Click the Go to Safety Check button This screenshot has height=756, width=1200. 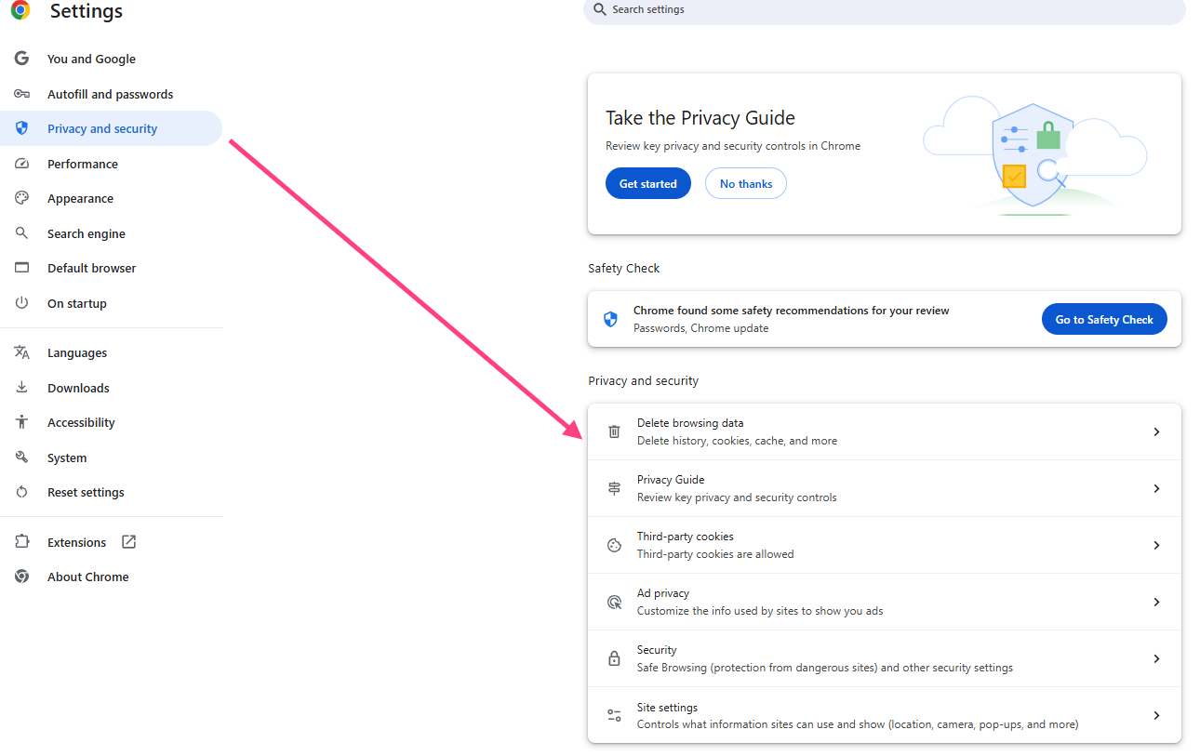(1103, 319)
